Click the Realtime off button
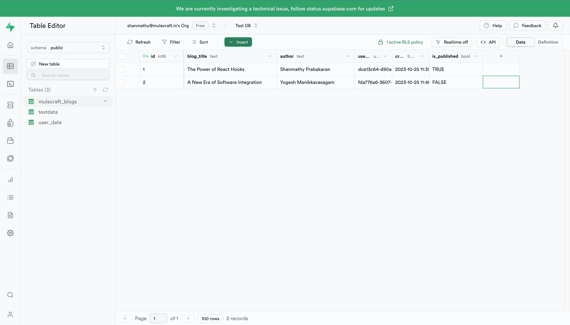The width and height of the screenshot is (570, 325). (452, 42)
